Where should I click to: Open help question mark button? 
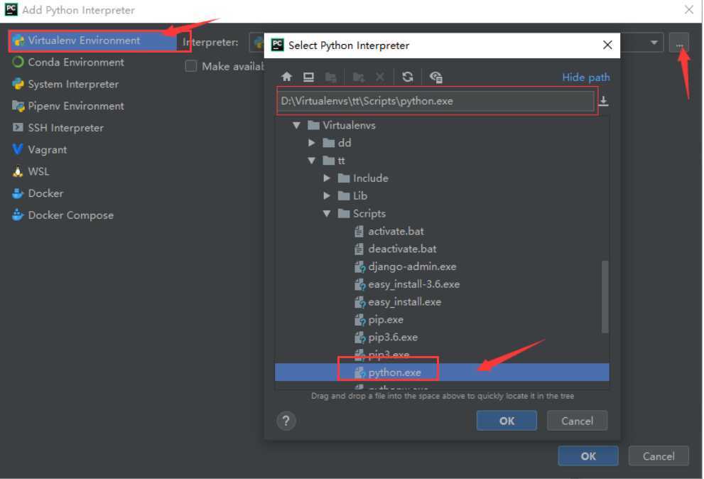pyautogui.click(x=286, y=421)
